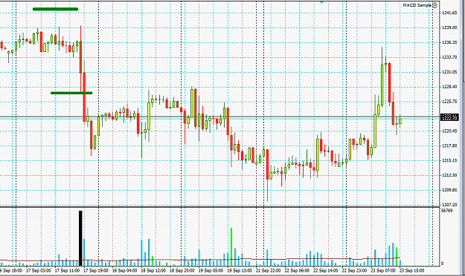
Task: Click the latest green volume bar on 23 Sep
Action: click(x=397, y=257)
